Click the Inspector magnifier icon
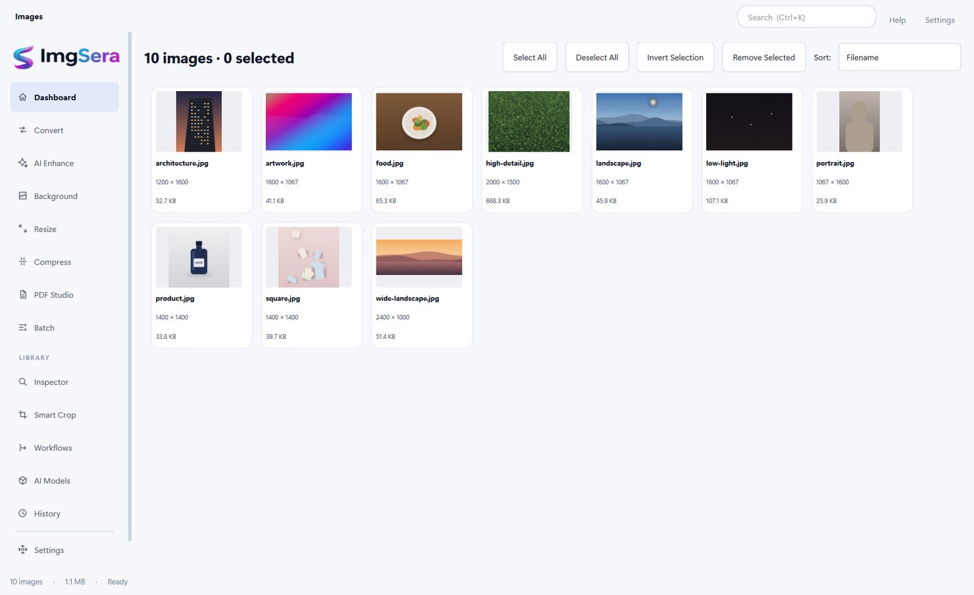The width and height of the screenshot is (974, 595). pyautogui.click(x=22, y=382)
